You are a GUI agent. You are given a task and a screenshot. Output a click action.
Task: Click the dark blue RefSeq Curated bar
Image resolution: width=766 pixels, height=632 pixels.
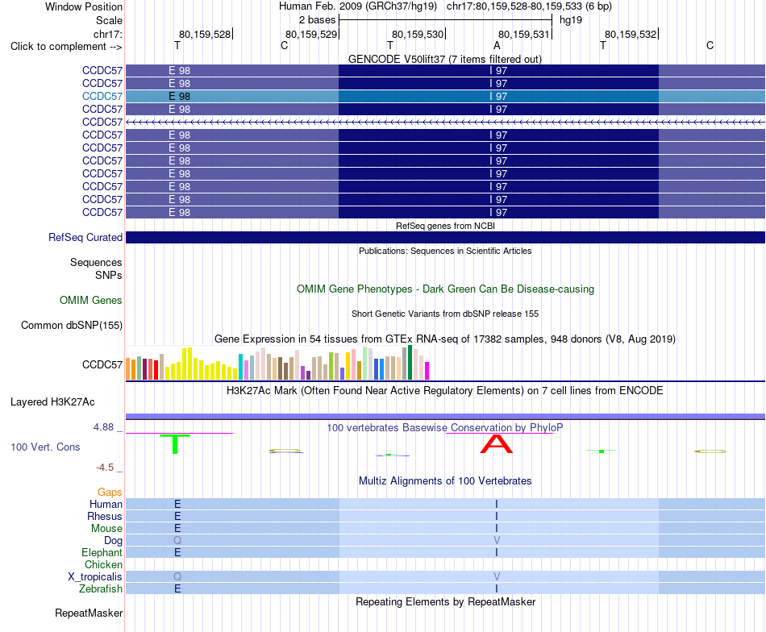coord(445,237)
